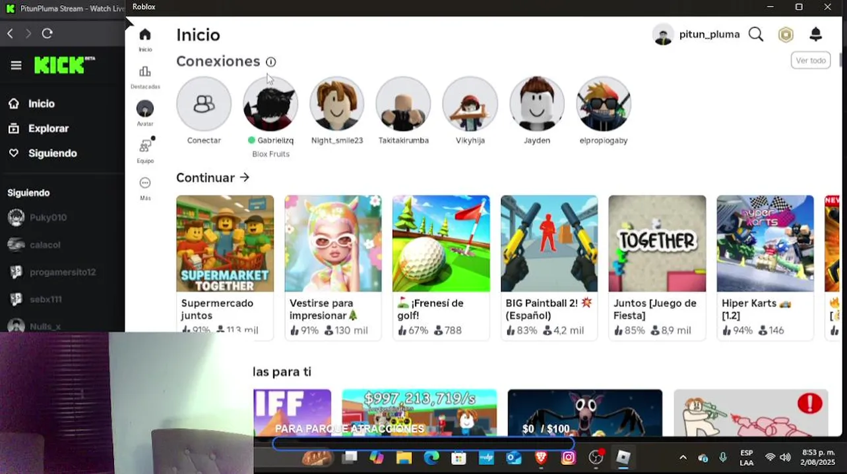Click the search magnifier icon
847x474 pixels.
click(x=756, y=35)
